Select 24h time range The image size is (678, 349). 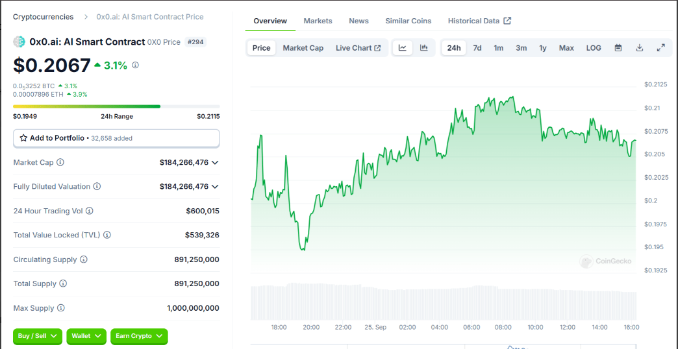coord(453,48)
